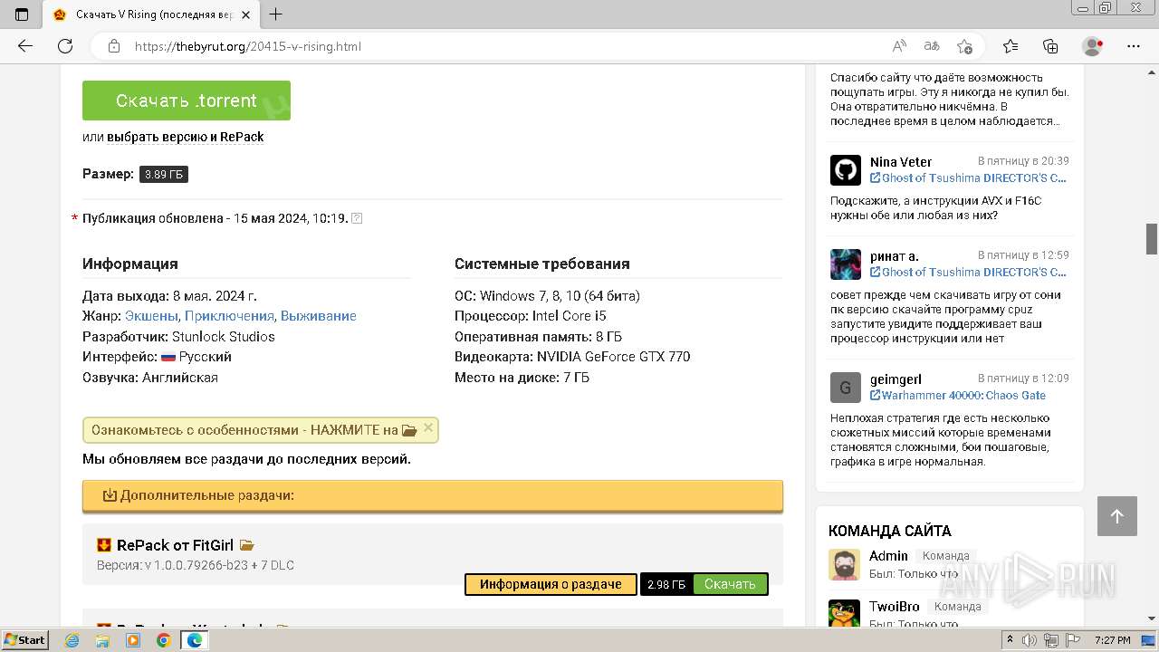This screenshot has width=1159, height=652.
Task: Click the page vertical scrollbar thumb
Action: [x=1152, y=238]
